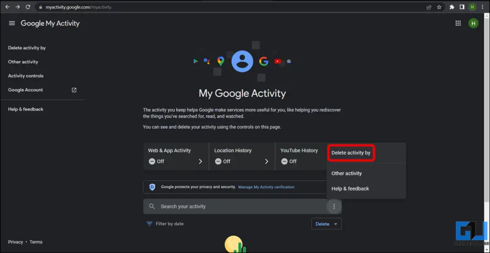Open the Delete dropdown arrow
490x253 pixels.
(x=335, y=224)
